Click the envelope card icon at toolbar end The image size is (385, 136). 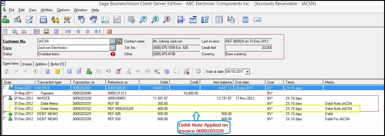pyautogui.click(x=257, y=19)
